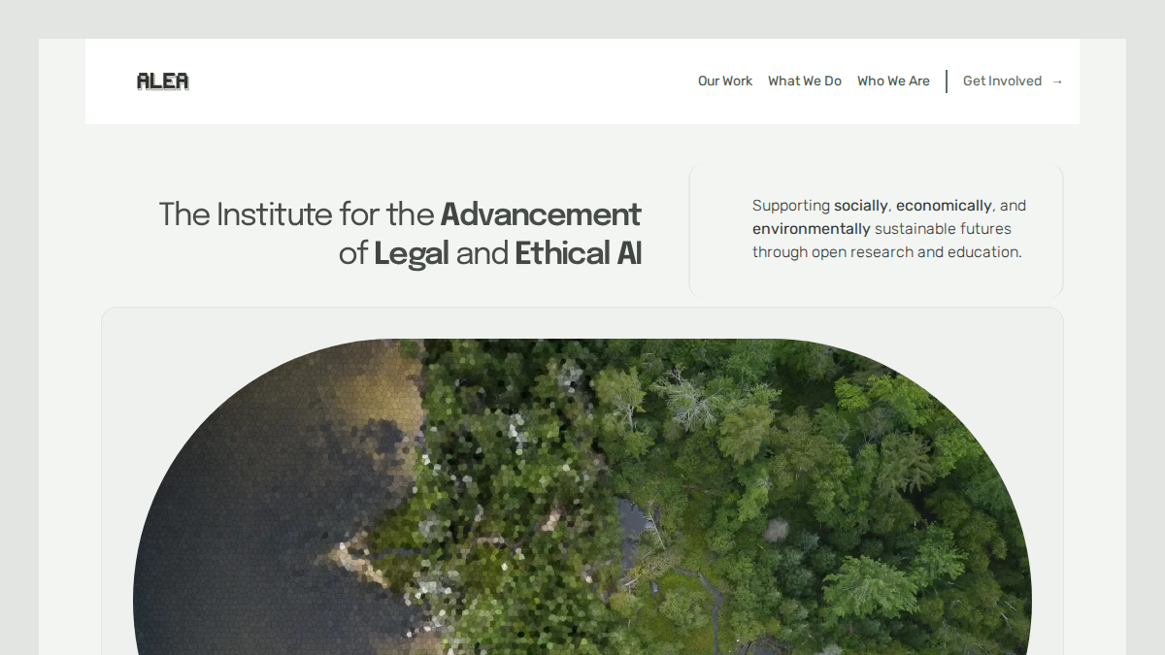The image size is (1165, 655).
Task: Select the Supporting sustainable futures tagline card
Action: [877, 231]
